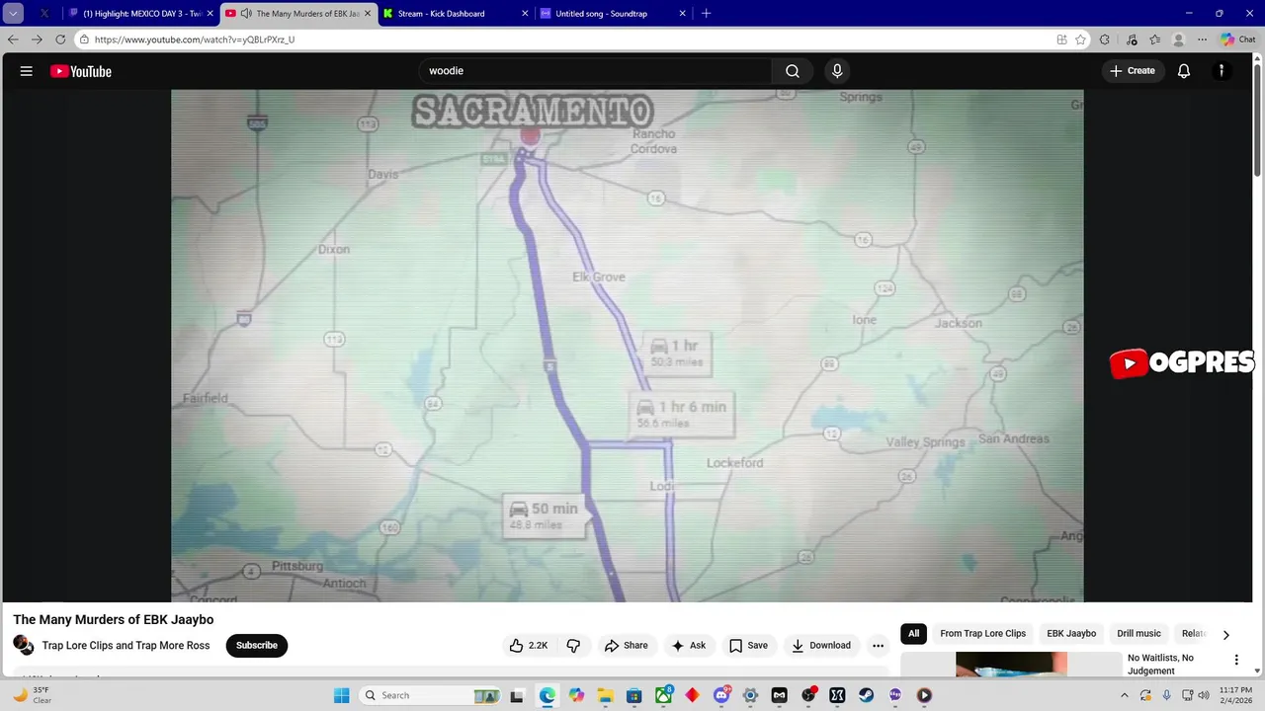Open clock showing 11:17 PM
This screenshot has height=711, width=1265.
pyautogui.click(x=1235, y=695)
